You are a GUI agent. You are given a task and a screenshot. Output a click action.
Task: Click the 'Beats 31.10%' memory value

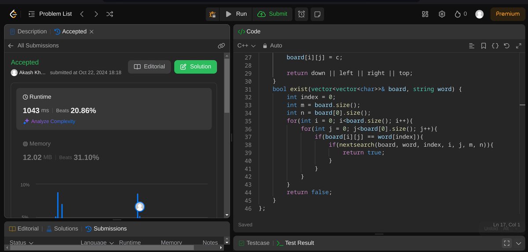coord(79,157)
